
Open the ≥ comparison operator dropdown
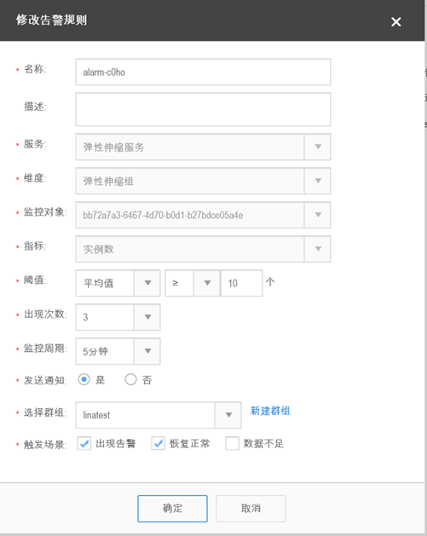coord(207,283)
